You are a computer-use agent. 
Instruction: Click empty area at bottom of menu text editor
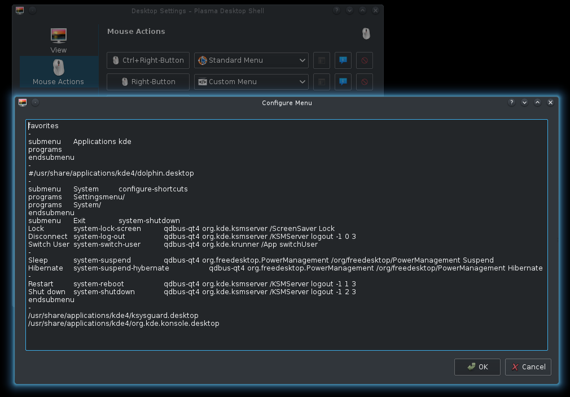pyautogui.click(x=287, y=339)
